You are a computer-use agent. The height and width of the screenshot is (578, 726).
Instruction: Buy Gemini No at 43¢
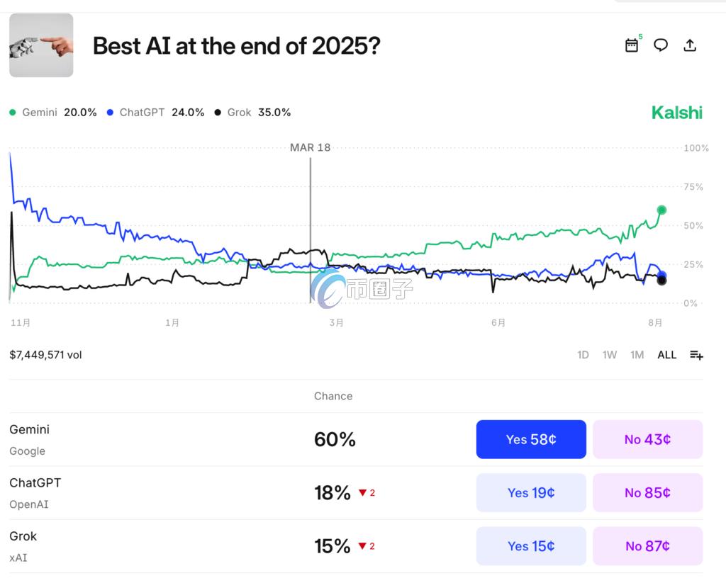[647, 439]
